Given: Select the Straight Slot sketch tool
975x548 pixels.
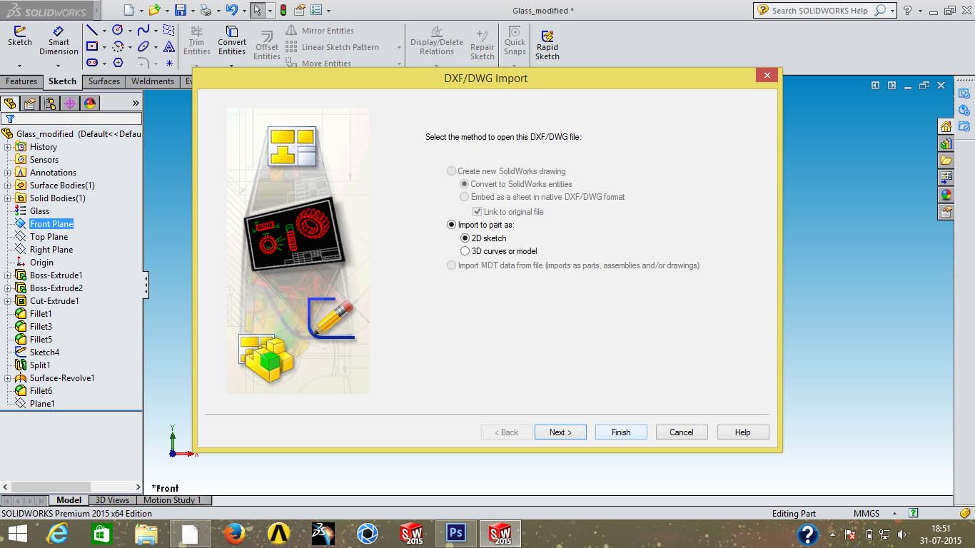Looking at the screenshot, I should (x=92, y=63).
